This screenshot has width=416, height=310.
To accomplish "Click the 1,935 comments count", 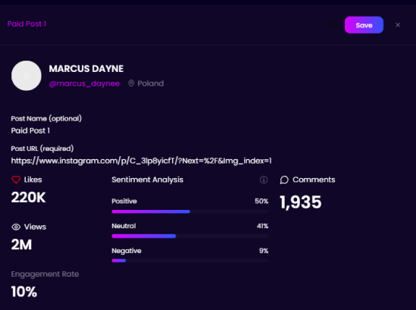I will (x=301, y=202).
